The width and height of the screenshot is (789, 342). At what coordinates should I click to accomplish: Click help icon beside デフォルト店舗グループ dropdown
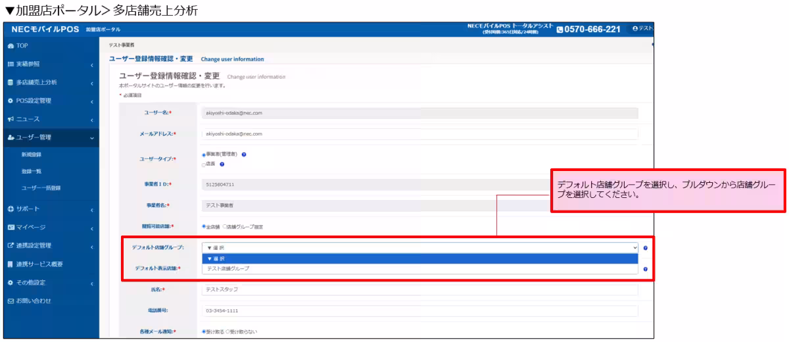click(x=646, y=248)
